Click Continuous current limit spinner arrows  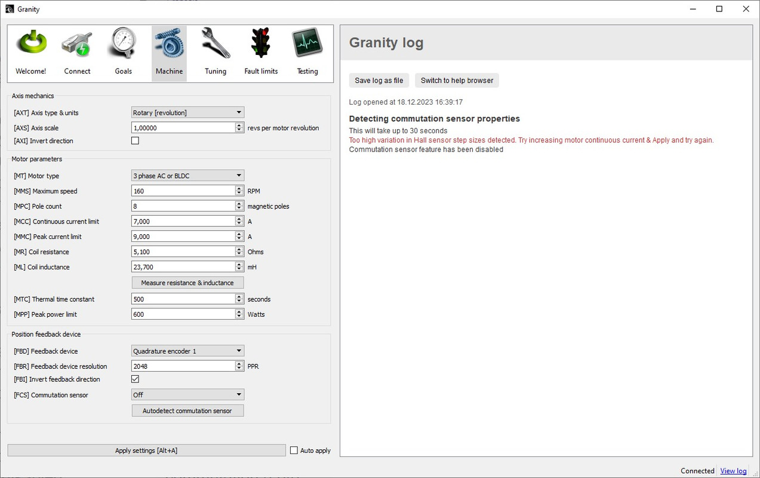coord(239,221)
